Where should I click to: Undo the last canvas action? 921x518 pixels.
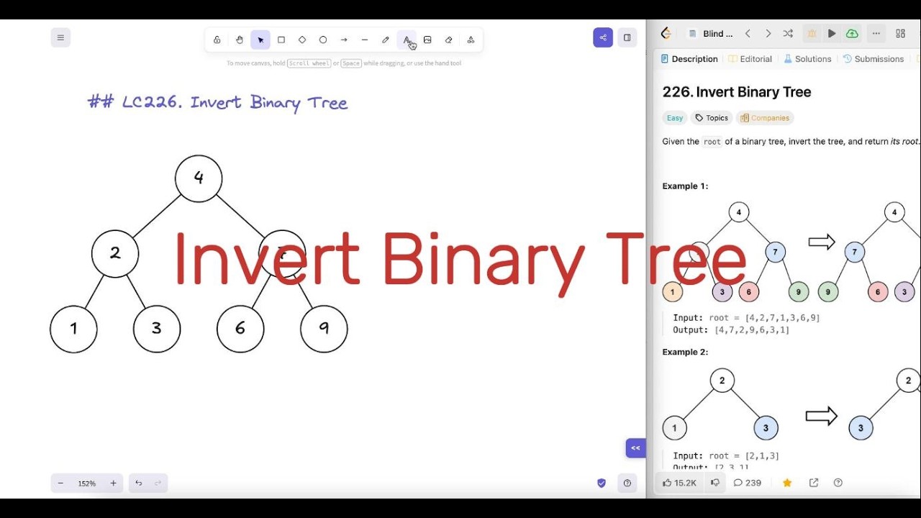point(139,483)
